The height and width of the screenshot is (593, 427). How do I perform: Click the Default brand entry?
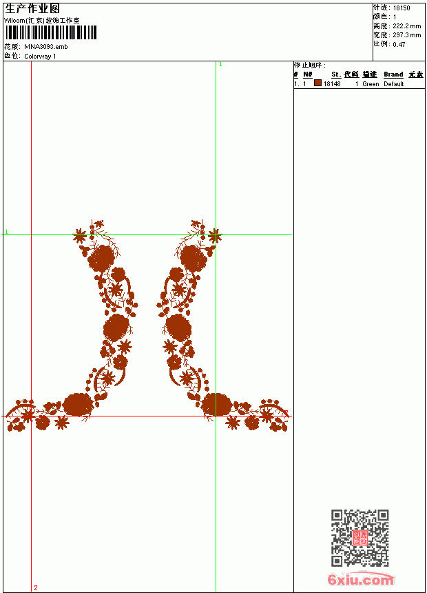point(394,84)
